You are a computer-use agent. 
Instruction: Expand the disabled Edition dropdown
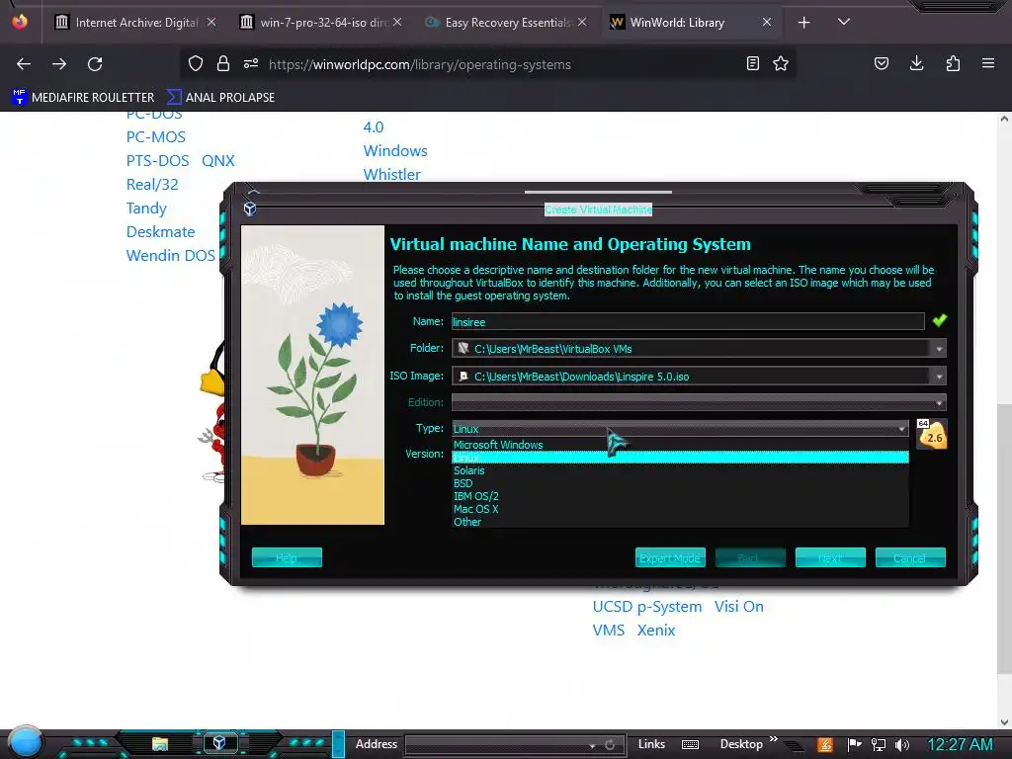click(939, 403)
